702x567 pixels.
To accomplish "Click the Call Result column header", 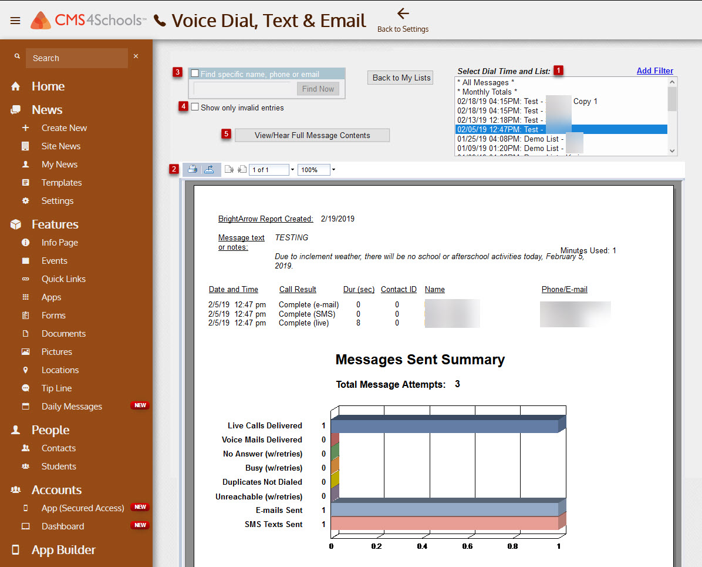I will 298,290.
